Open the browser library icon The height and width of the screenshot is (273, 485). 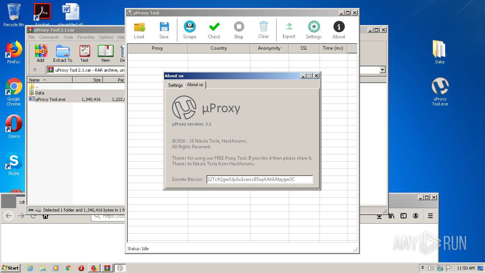tap(391, 216)
